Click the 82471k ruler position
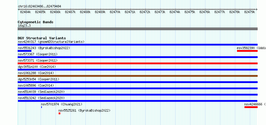The height and width of the screenshot is (125, 266). pos(130,12)
